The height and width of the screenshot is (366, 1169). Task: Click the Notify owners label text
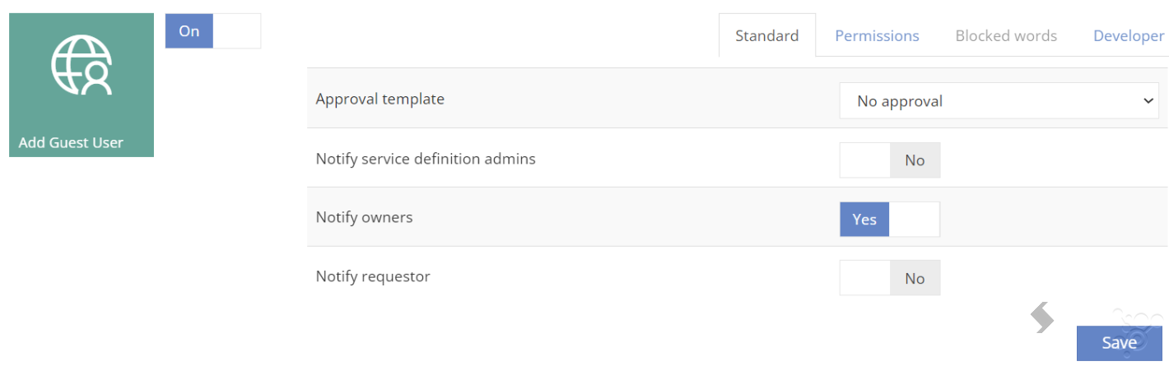[x=365, y=217]
